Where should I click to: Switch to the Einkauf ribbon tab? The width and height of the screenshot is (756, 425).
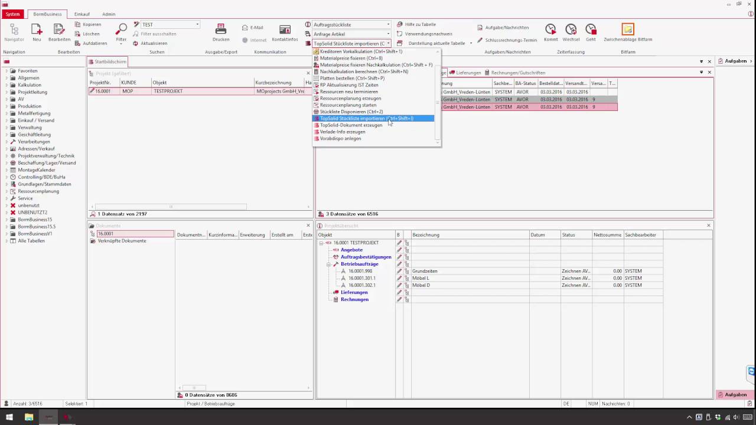pos(82,14)
